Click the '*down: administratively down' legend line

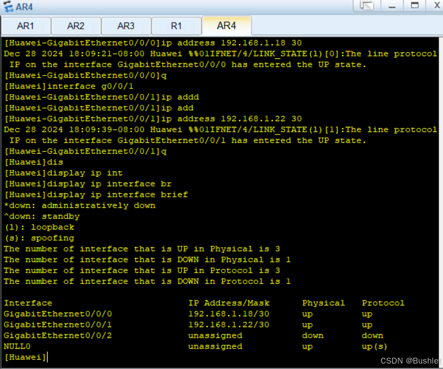click(80, 206)
